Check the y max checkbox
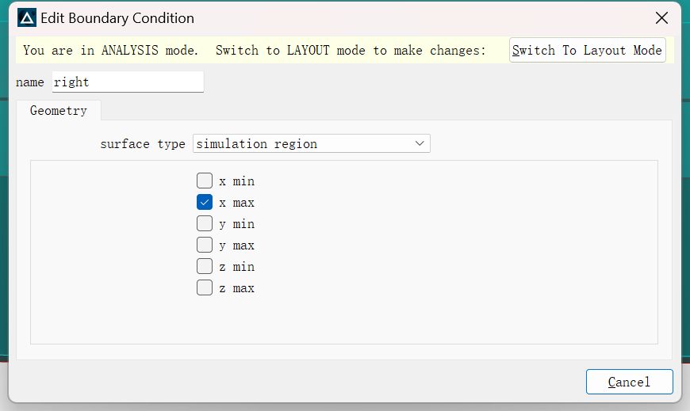The image size is (690, 411). [x=205, y=245]
